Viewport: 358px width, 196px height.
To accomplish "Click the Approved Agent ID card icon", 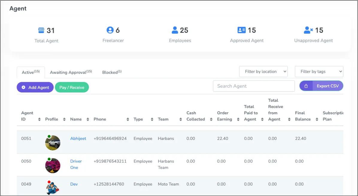I will (241, 30).
